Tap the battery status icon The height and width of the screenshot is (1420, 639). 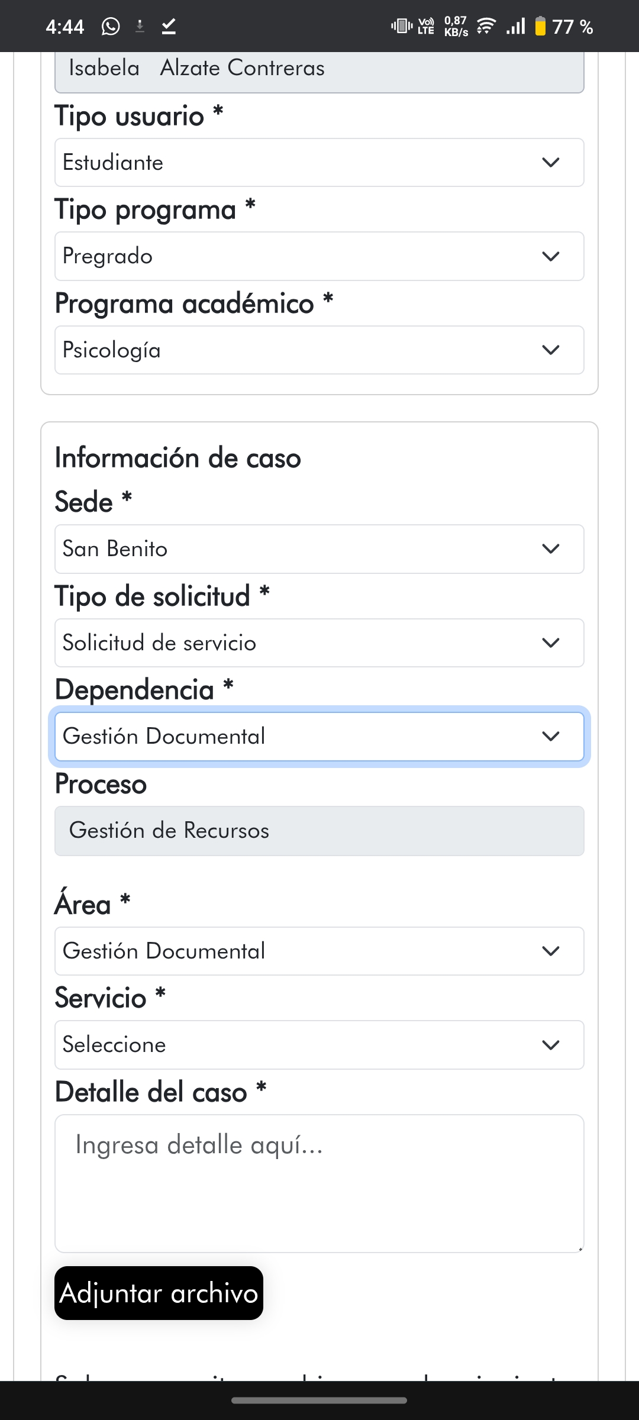point(540,26)
